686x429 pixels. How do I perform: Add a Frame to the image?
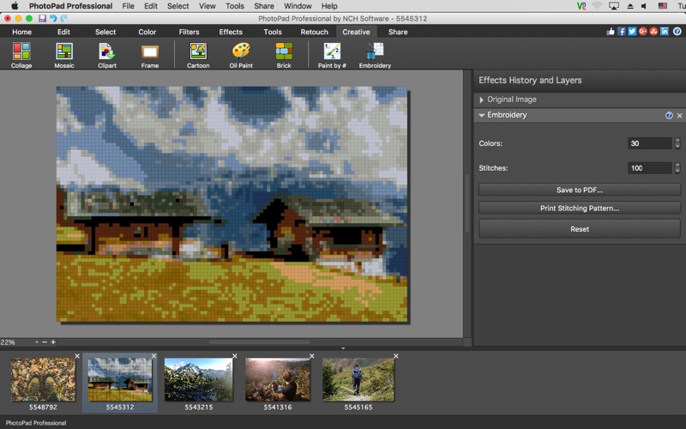[150, 53]
